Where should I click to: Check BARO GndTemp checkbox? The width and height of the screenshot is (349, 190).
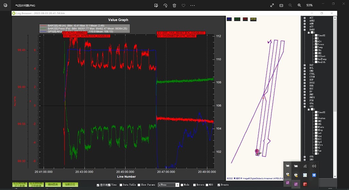(x=316, y=59)
